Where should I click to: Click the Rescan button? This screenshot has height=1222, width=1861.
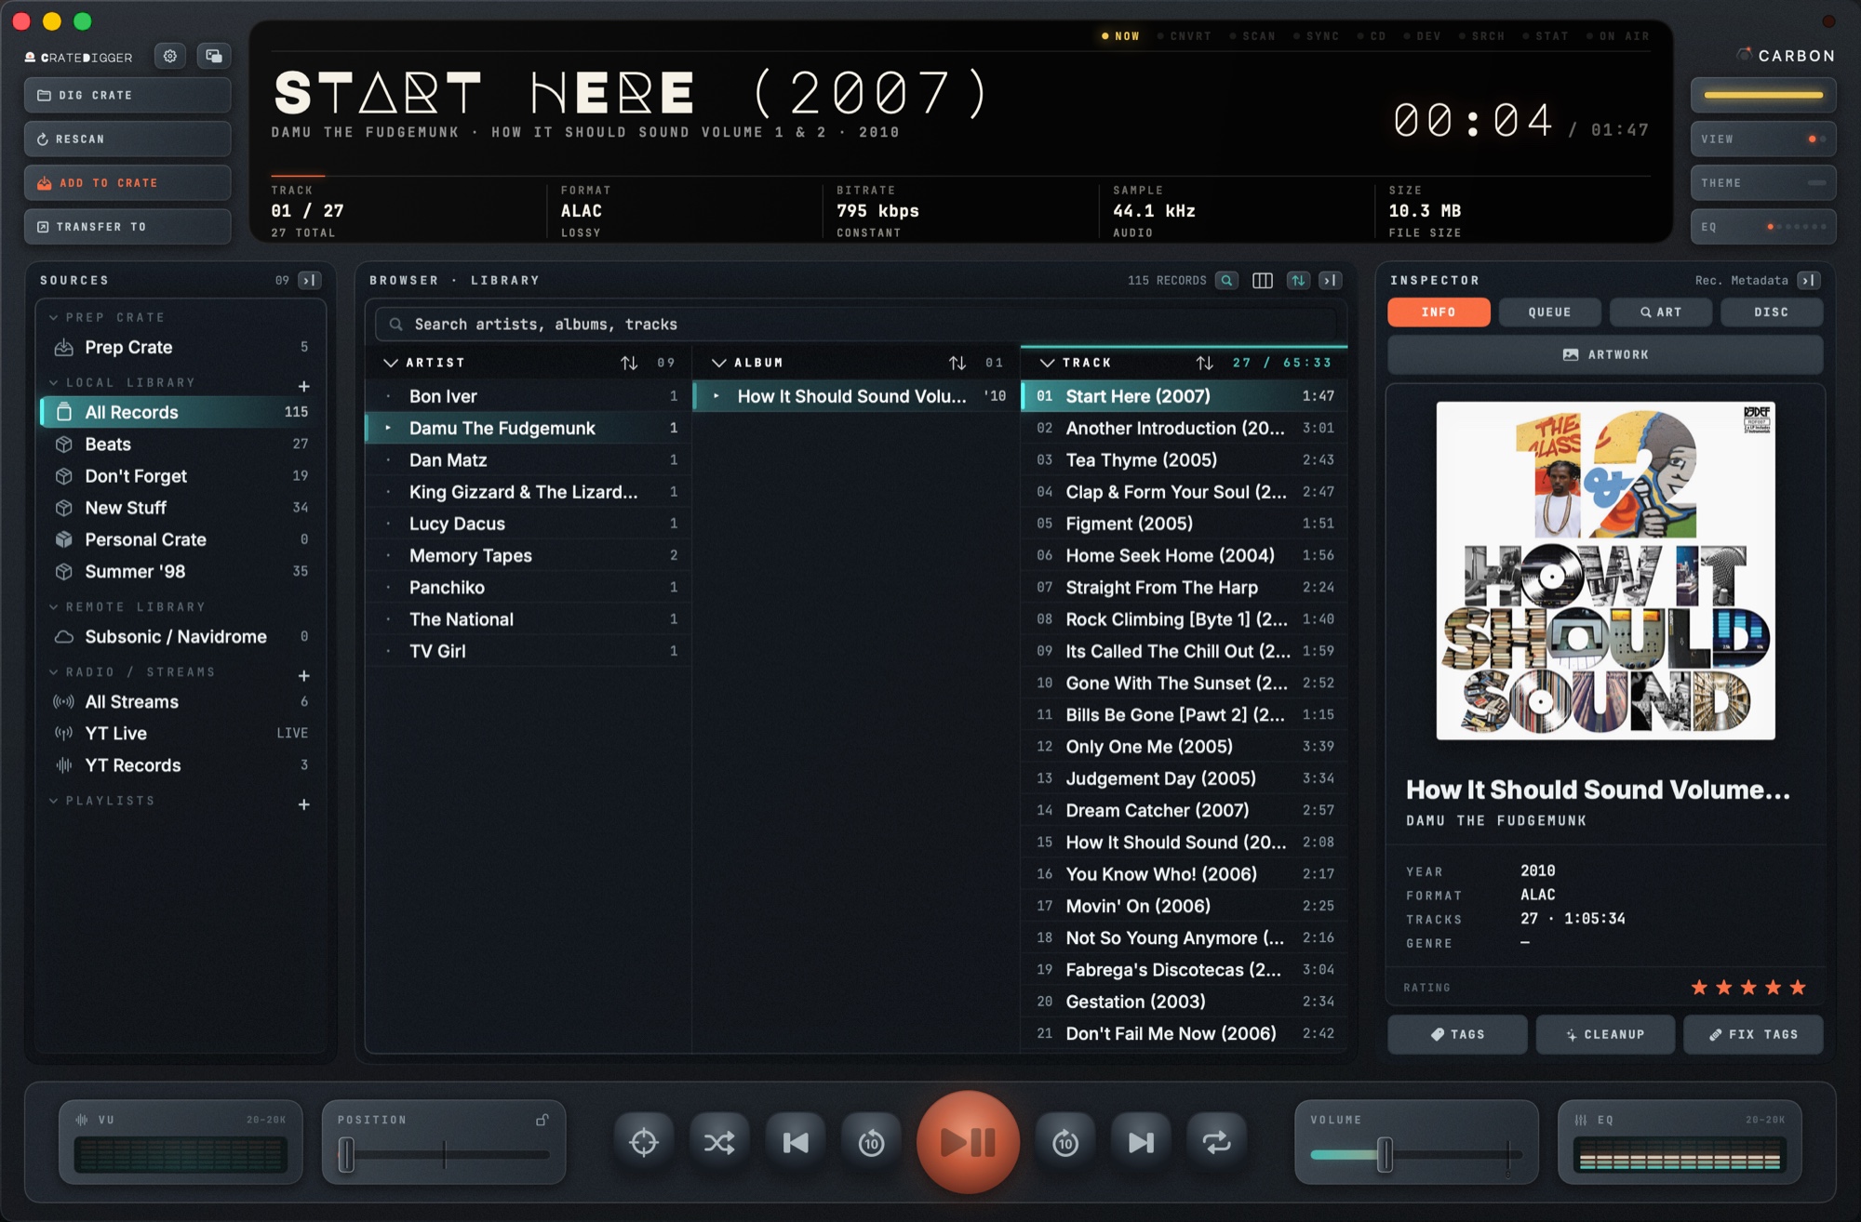tap(127, 139)
